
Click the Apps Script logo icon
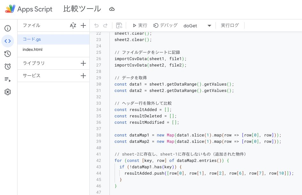pos(10,9)
